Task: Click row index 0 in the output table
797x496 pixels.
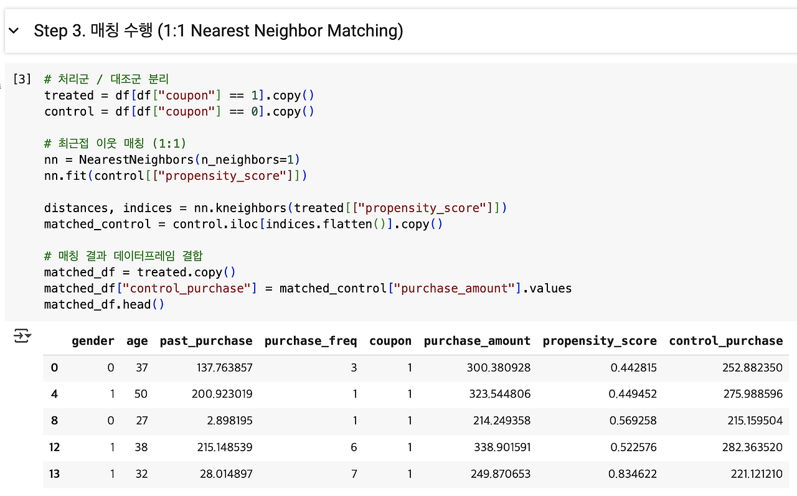Action: 54,368
